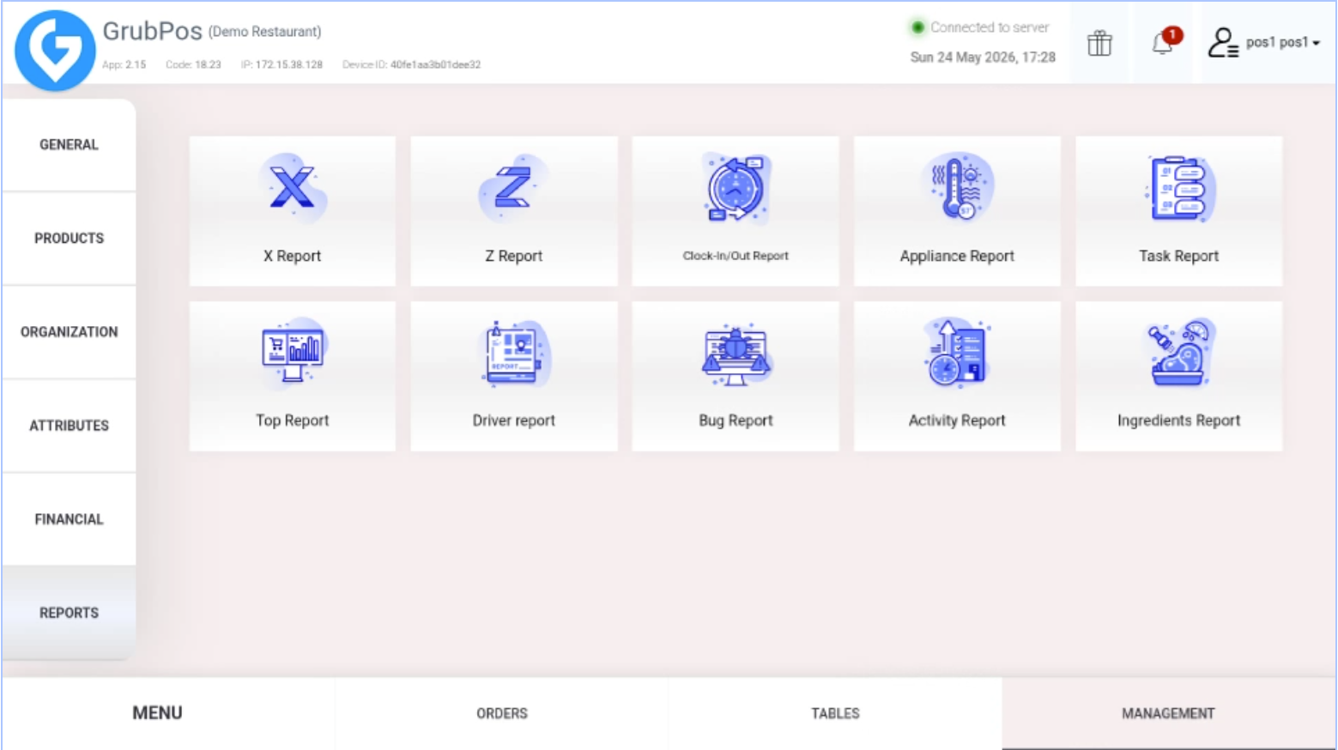This screenshot has width=1338, height=750.
Task: Switch to the TABLES bottom tab
Action: point(835,713)
